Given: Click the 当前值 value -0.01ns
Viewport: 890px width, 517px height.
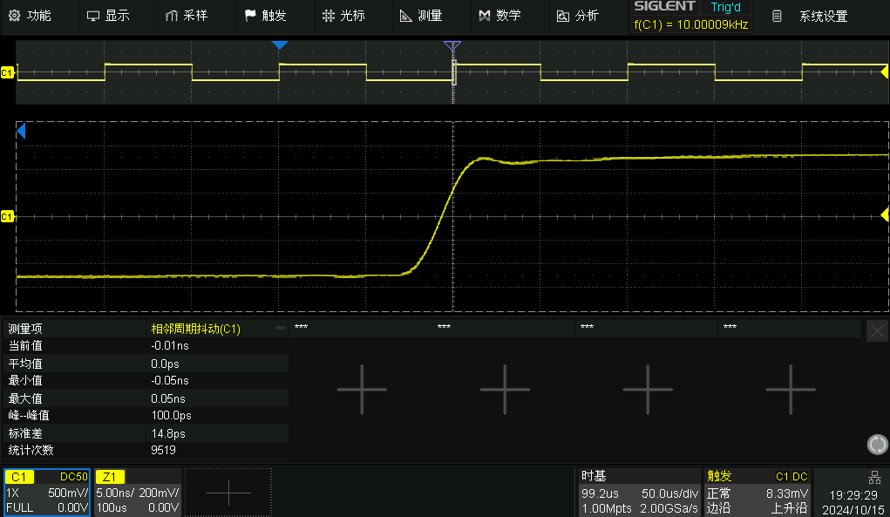Looking at the screenshot, I should [170, 345].
